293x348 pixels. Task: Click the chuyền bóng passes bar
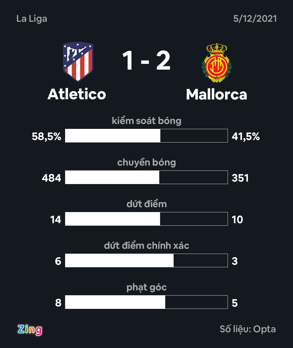tap(146, 177)
